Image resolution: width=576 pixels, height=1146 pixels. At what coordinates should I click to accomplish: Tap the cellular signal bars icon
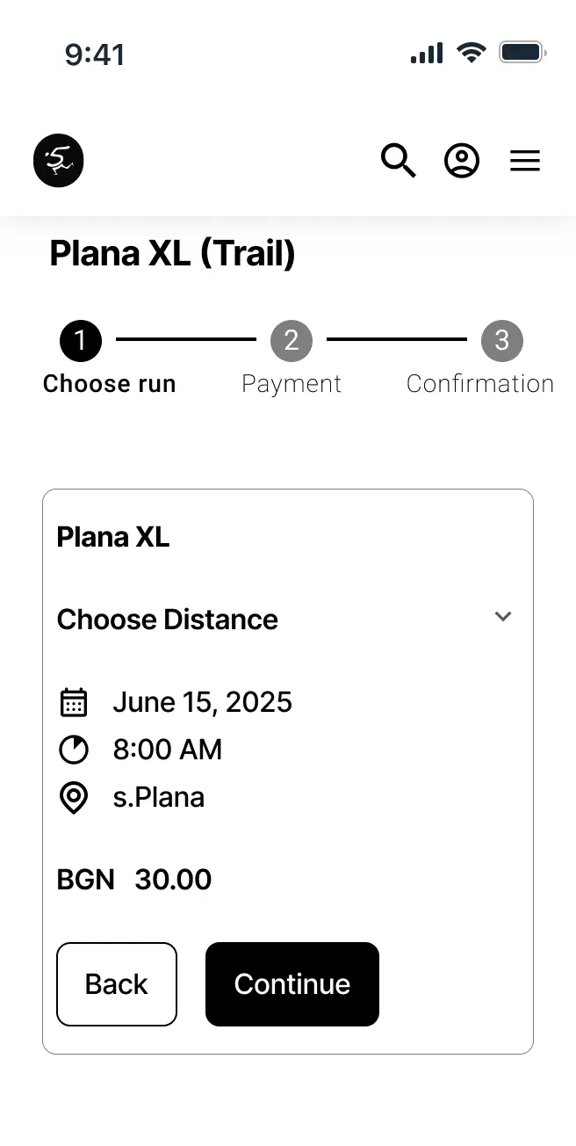[427, 54]
